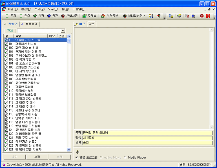This screenshot has width=217, height=168.
Task: Select the Active Movie radio button
Action: click(101, 158)
